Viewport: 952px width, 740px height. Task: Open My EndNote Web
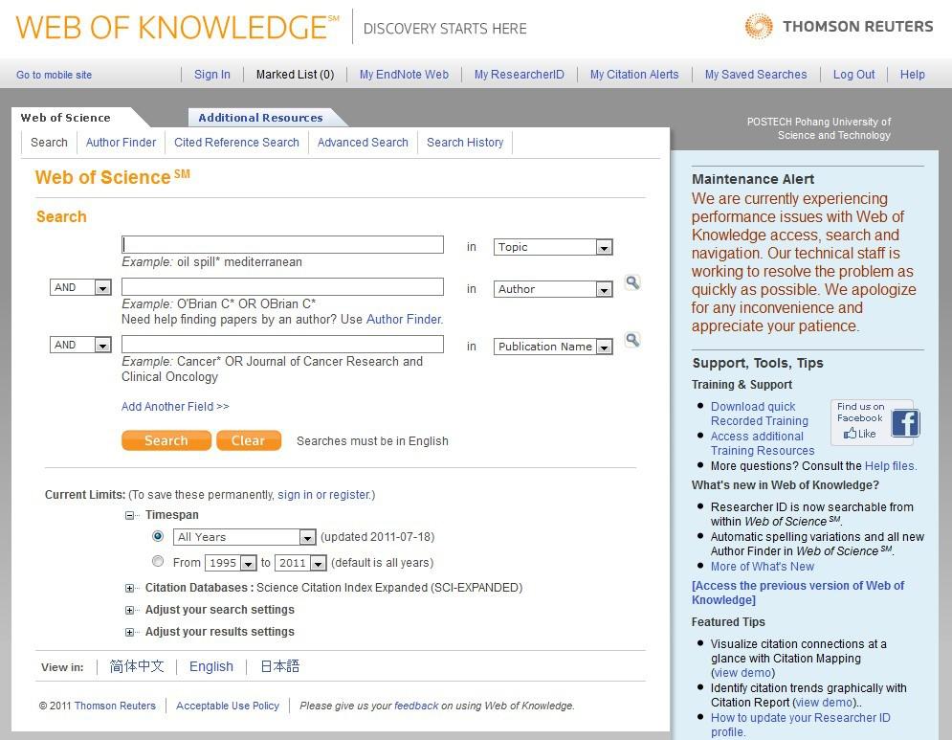coord(404,74)
